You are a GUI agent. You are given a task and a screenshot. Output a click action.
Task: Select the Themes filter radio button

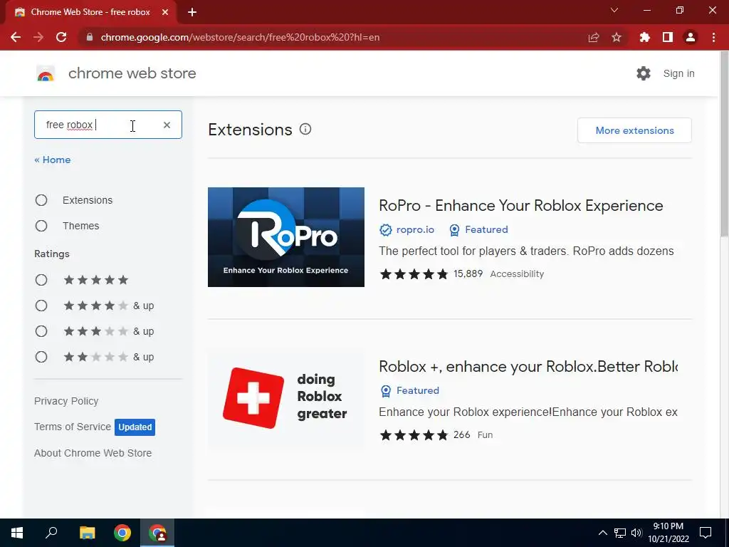[41, 226]
